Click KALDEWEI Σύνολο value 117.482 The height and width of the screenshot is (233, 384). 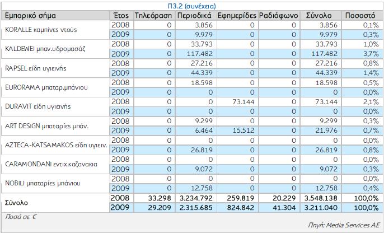click(x=325, y=54)
